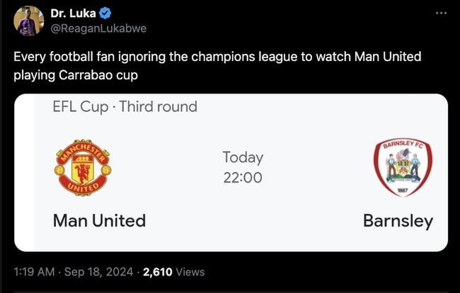The image size is (460, 293).
Task: Open the three-dot more options menu
Action: (x=441, y=13)
